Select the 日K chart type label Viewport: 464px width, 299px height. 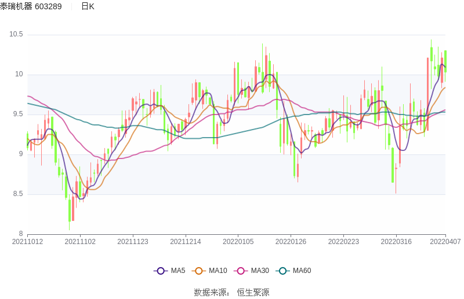point(88,6)
